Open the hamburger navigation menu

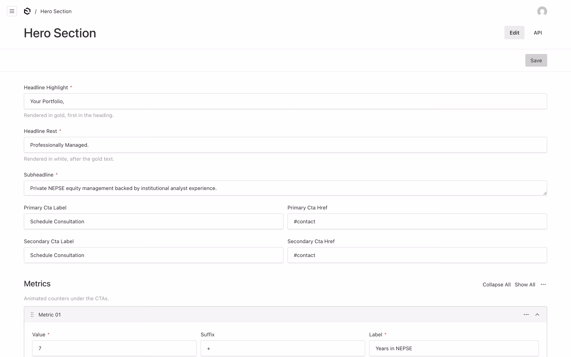tap(12, 11)
